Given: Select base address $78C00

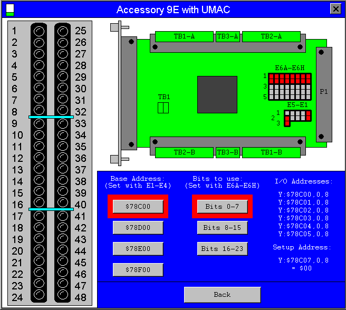Looking at the screenshot, I should [x=138, y=207].
